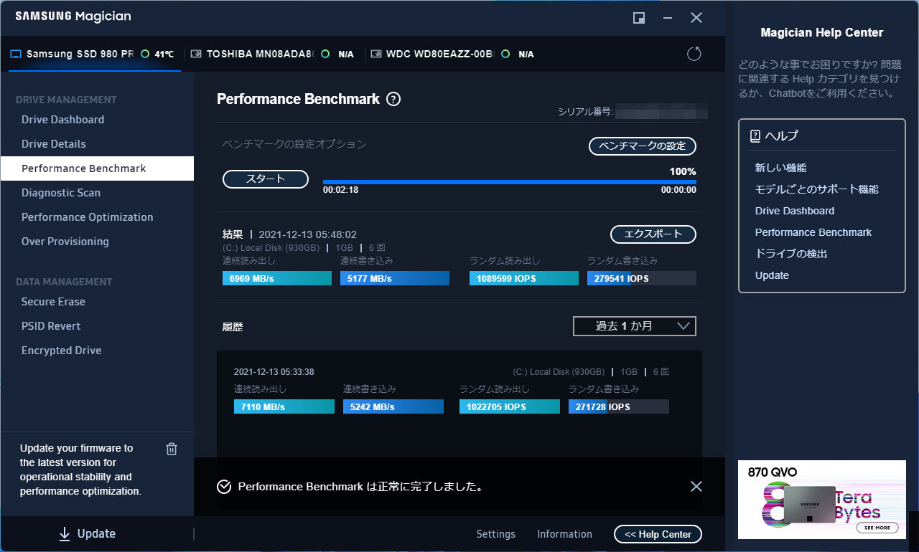
Task: Click the WDC drive status circle
Action: pos(505,54)
